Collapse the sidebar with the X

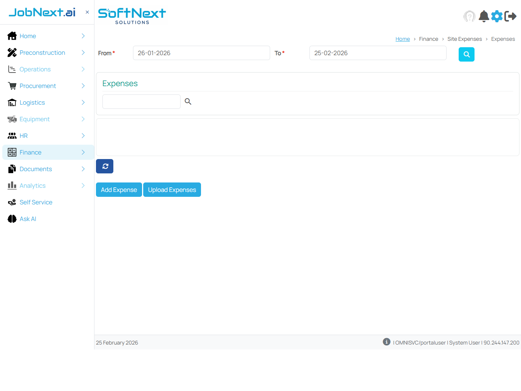click(x=87, y=12)
